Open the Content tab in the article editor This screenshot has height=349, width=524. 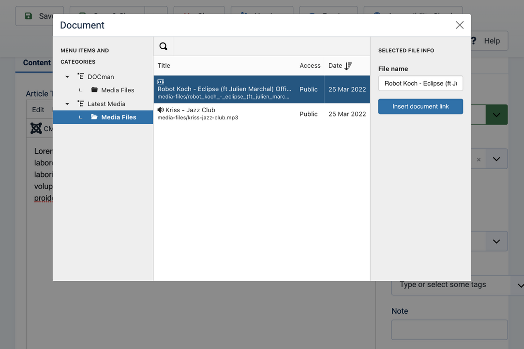(37, 63)
